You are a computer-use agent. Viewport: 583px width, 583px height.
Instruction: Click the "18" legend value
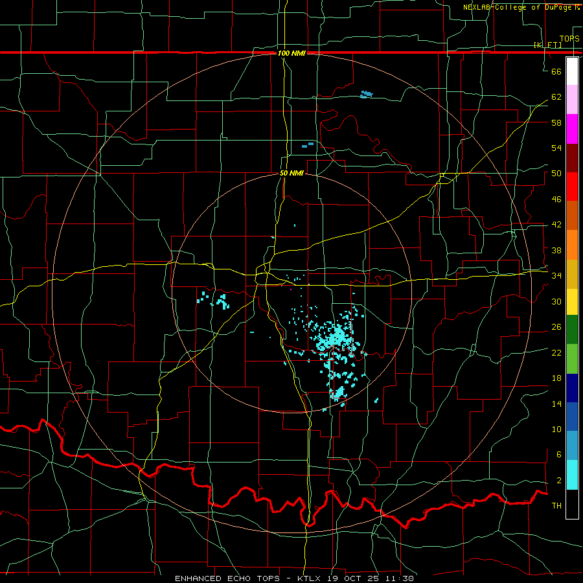(556, 378)
